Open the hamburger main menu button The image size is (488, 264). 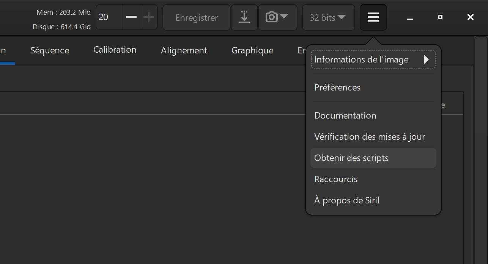click(x=373, y=17)
